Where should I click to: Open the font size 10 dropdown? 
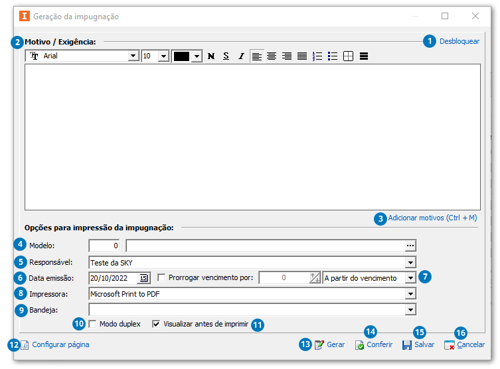163,56
